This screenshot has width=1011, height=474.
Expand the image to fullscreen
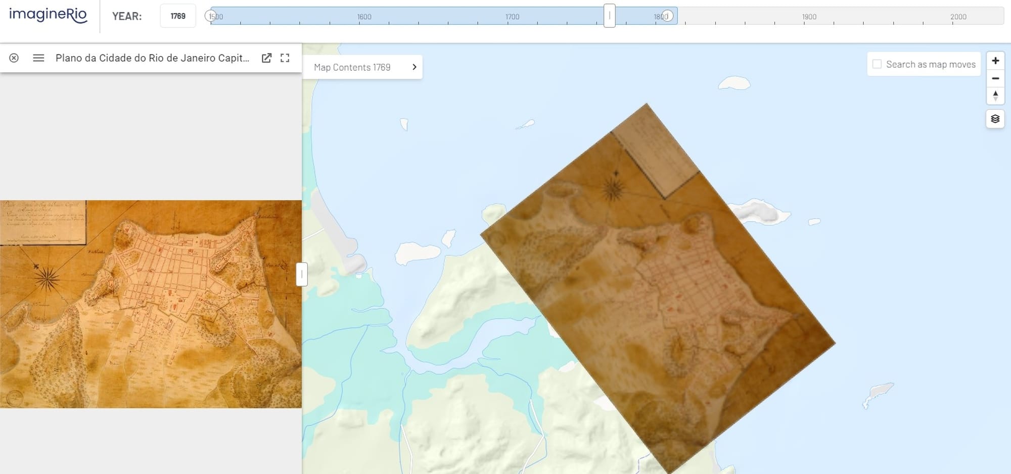(x=285, y=58)
